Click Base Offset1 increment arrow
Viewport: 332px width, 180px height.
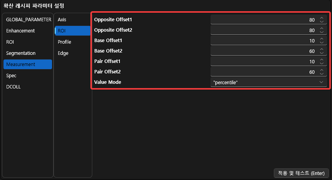click(x=322, y=39)
